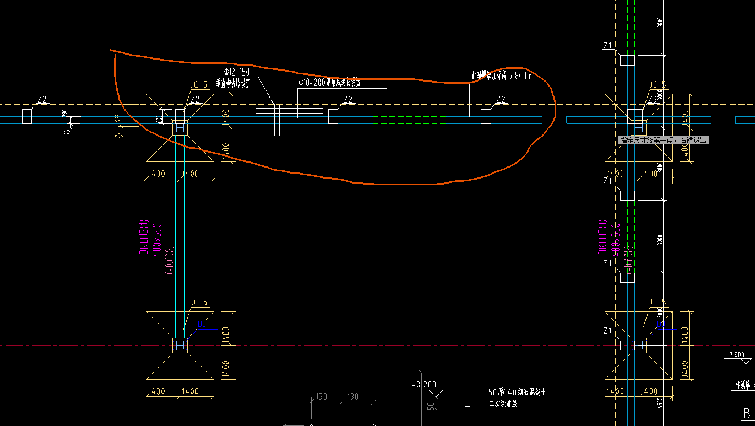Select the 375 dimension value
Screen dimensions: 755x426
point(117,138)
